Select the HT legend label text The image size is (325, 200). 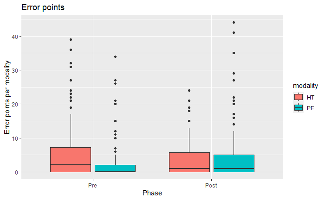tap(310, 97)
